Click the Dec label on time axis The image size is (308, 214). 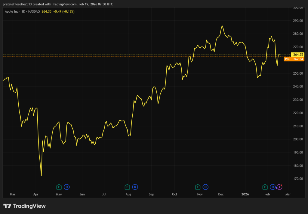click(x=221, y=195)
